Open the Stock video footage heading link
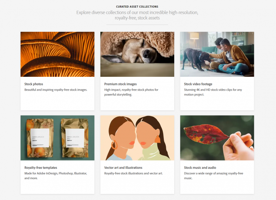The height and width of the screenshot is (200, 276). (x=198, y=84)
